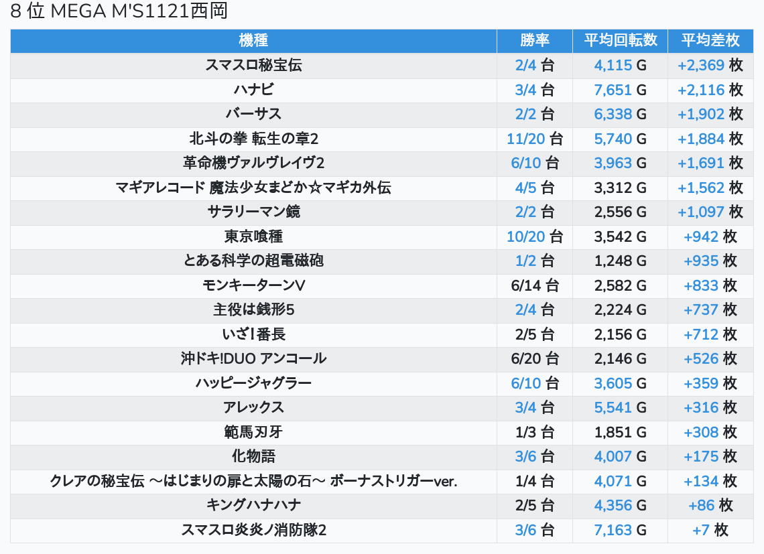
Task: Click the 機種 column header
Action: [x=253, y=40]
